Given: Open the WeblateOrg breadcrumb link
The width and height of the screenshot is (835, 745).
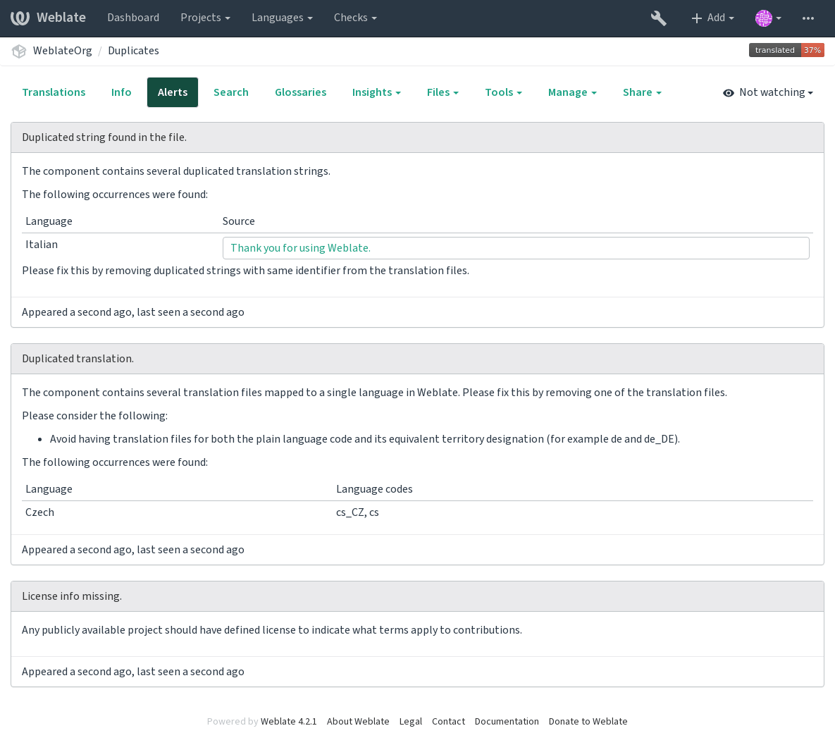Looking at the screenshot, I should click(x=62, y=51).
